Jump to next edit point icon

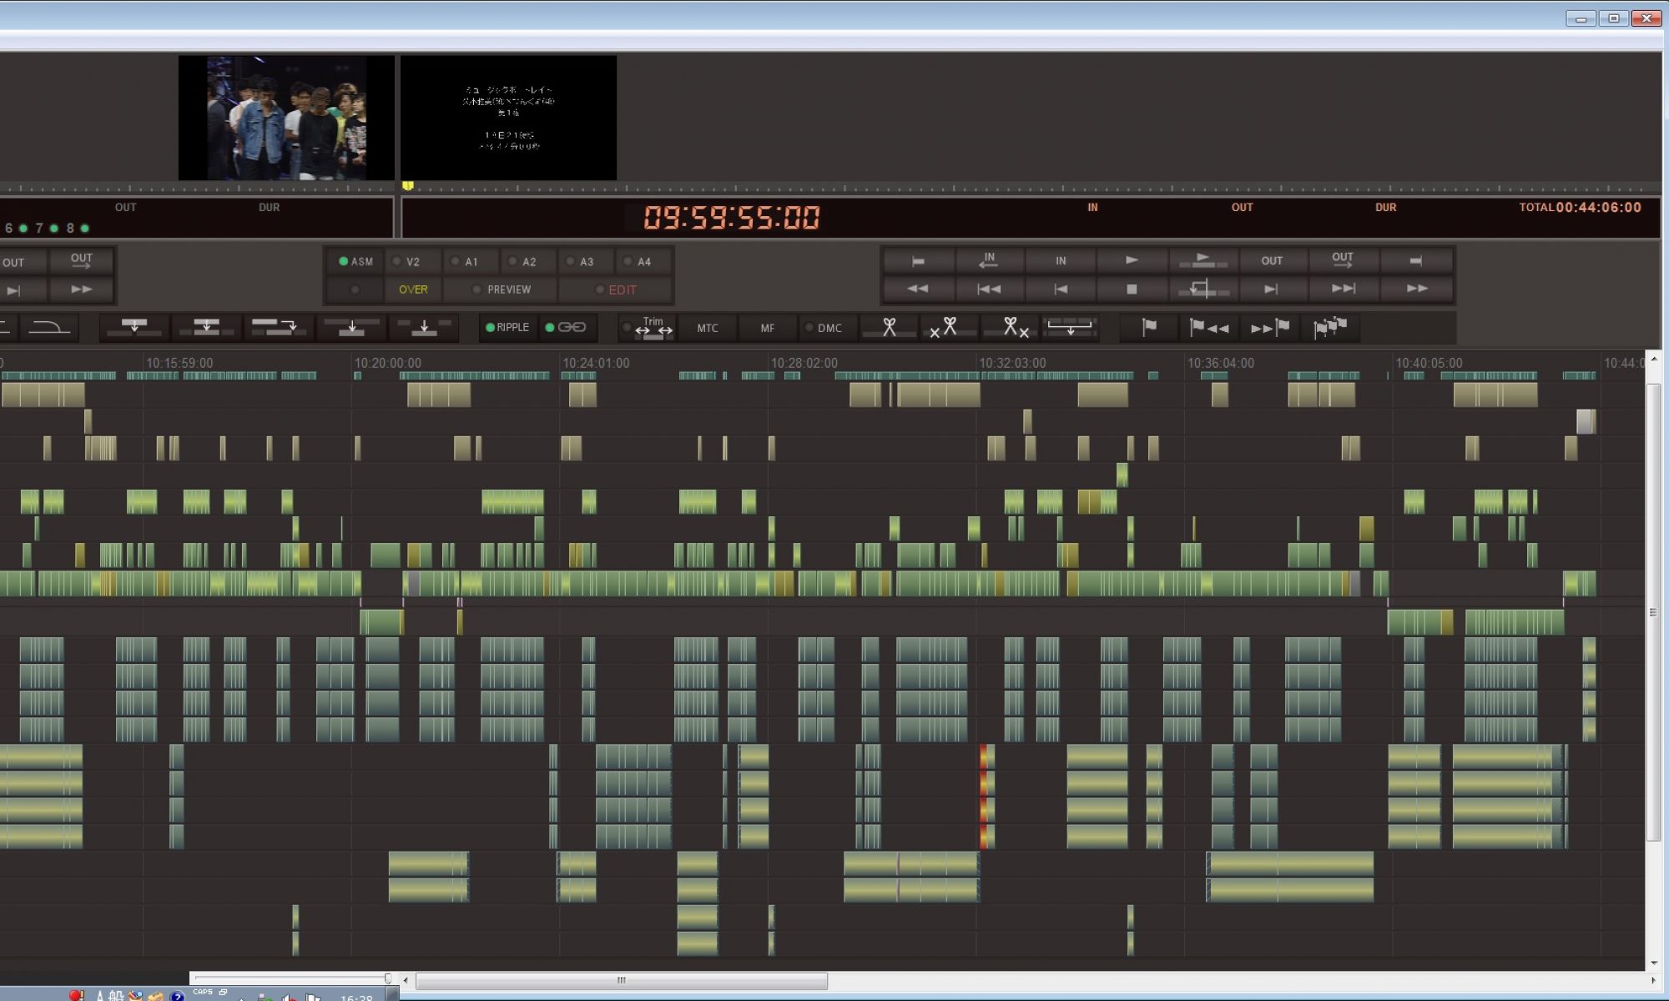tap(1343, 289)
